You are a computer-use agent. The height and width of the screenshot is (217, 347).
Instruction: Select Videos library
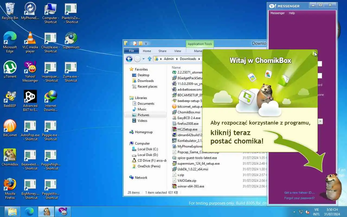pos(142,121)
